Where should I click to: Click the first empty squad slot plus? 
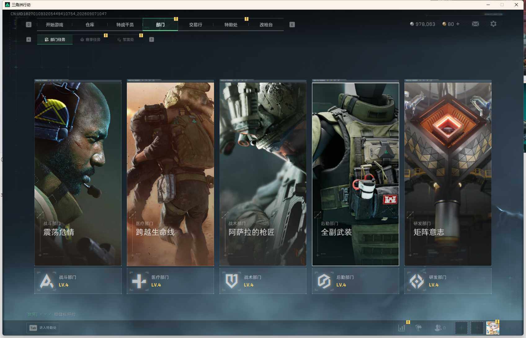pyautogui.click(x=461, y=328)
